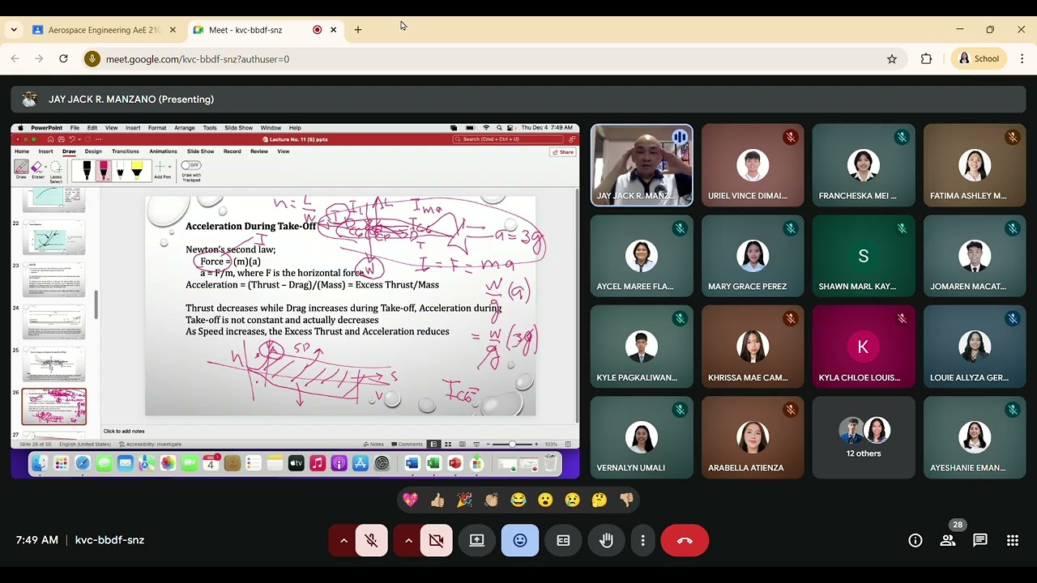The image size is (1037, 583).
Task: Bookmark this page with the star icon
Action: point(892,58)
